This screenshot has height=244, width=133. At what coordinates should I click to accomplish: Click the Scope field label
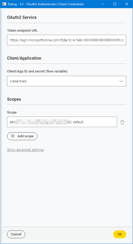[x=12, y=112]
